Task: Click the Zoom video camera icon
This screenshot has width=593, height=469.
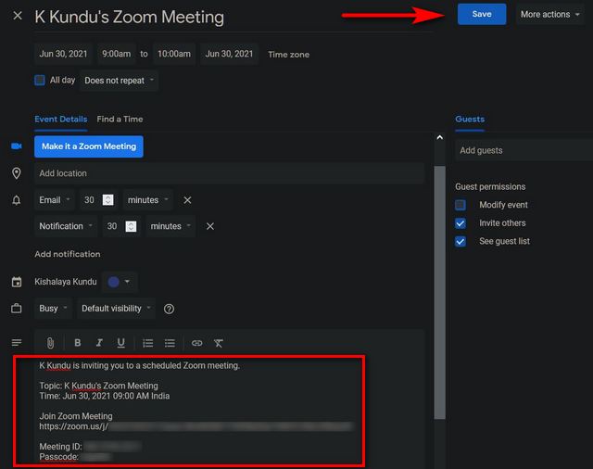Action: (x=17, y=146)
